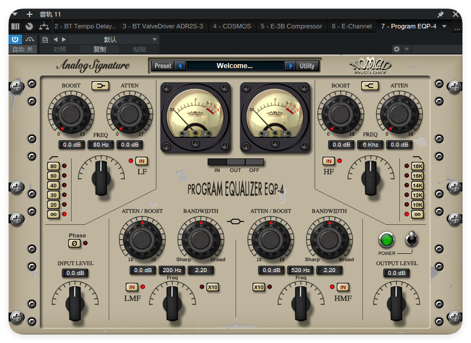Expand the gear settings dropdown arrow
The height and width of the screenshot is (343, 471).
point(406,49)
